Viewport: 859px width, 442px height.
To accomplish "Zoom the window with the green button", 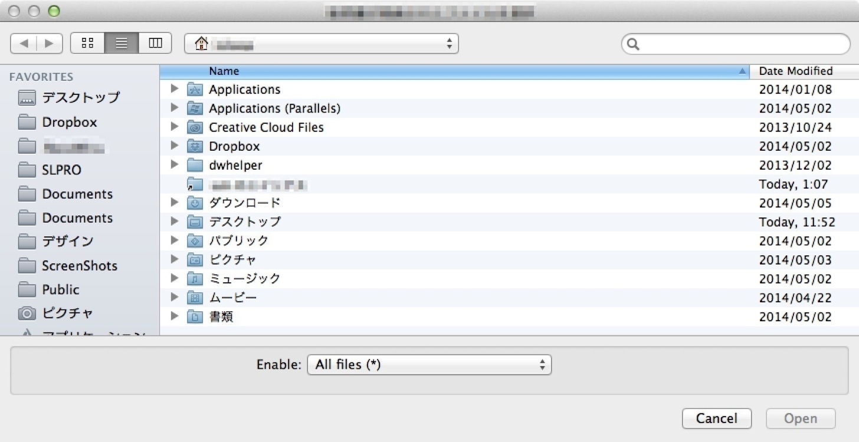I will [x=54, y=11].
